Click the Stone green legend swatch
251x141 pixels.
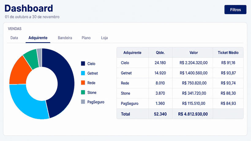[83, 92]
